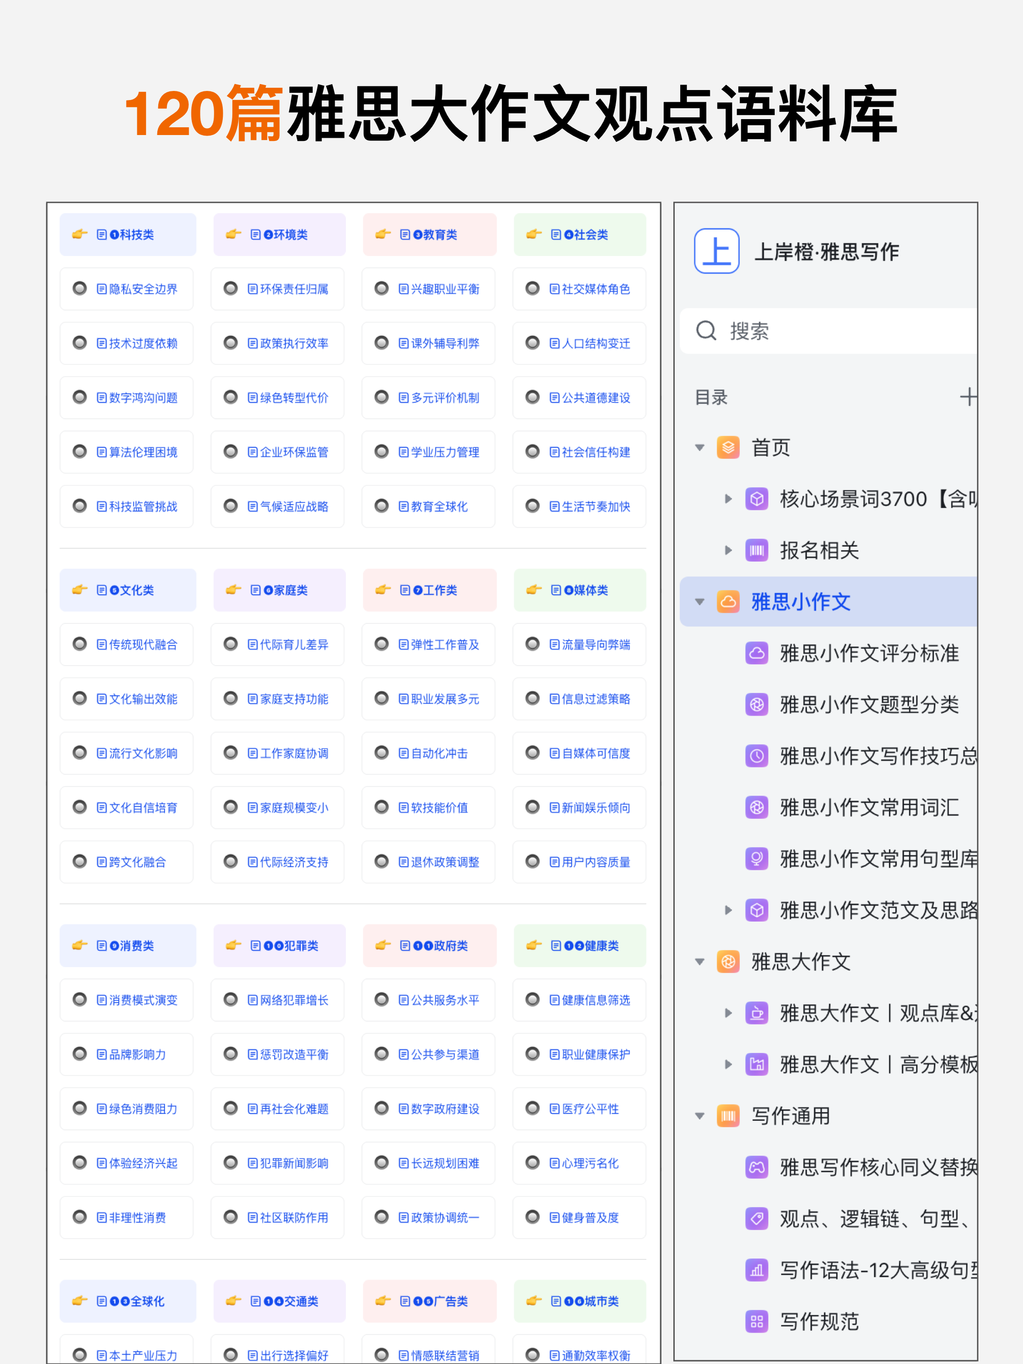The height and width of the screenshot is (1364, 1023).
Task: Click inside the 搜索 search field
Action: 802,331
